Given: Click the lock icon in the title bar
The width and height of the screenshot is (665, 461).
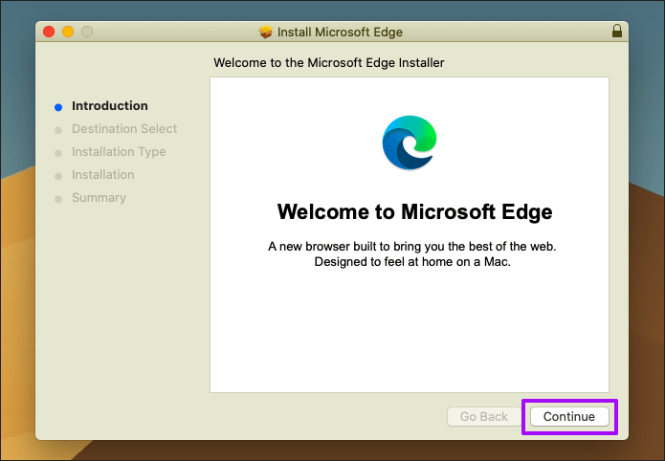Looking at the screenshot, I should click(x=616, y=32).
